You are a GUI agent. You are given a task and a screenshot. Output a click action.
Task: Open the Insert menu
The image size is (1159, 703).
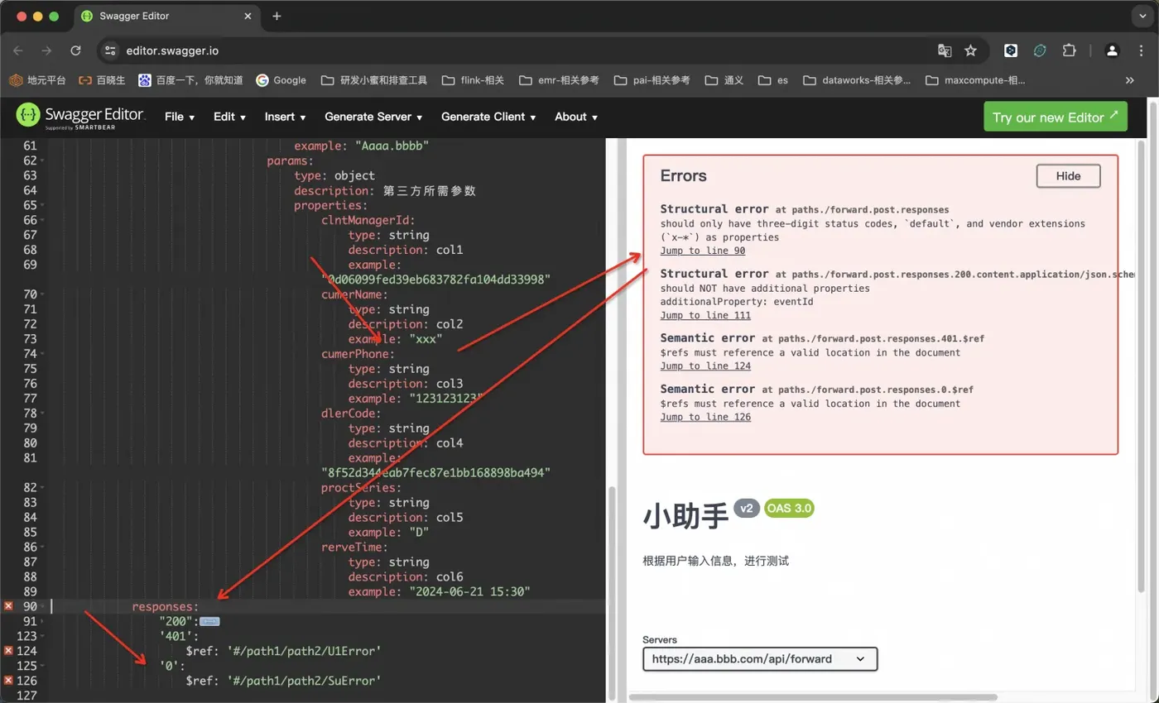[285, 117]
